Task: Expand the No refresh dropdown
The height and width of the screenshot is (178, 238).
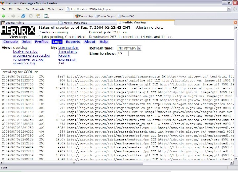Action: (139, 48)
